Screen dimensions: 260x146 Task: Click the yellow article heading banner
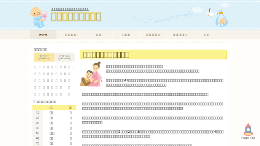153,54
